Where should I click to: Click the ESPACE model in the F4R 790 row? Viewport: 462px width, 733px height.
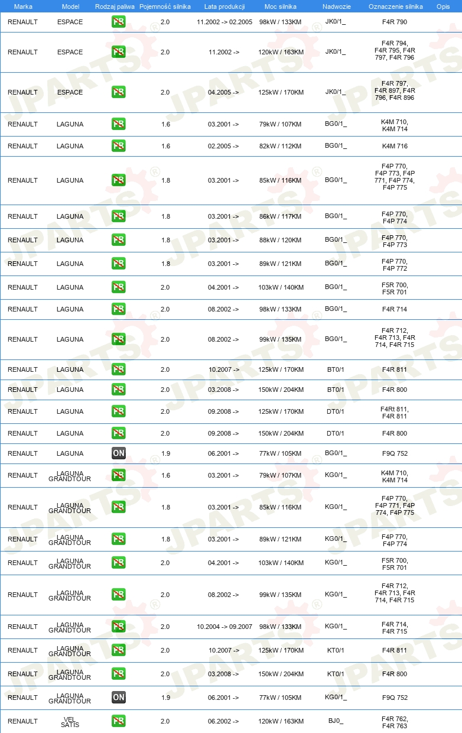pyautogui.click(x=70, y=22)
